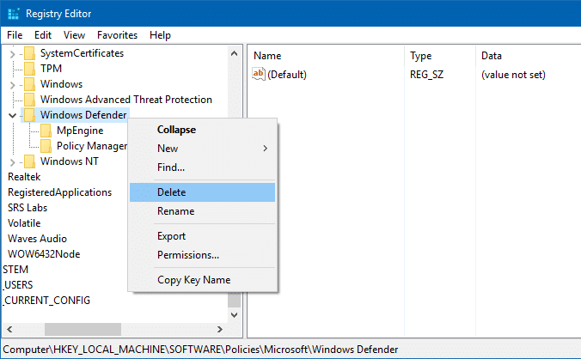
Task: Open the Edit menu
Action: pyautogui.click(x=43, y=35)
